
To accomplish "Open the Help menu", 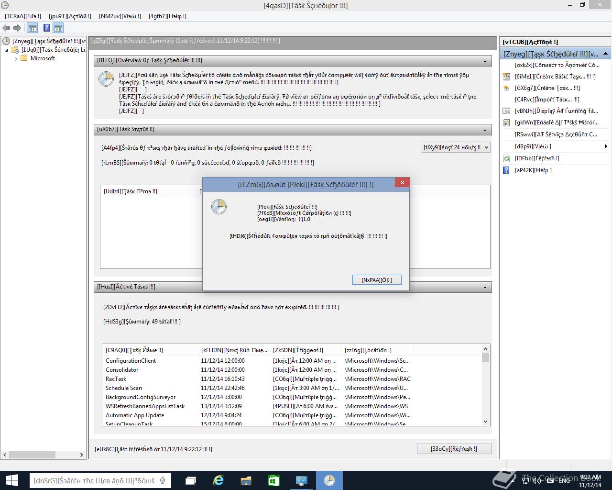I will (x=167, y=16).
